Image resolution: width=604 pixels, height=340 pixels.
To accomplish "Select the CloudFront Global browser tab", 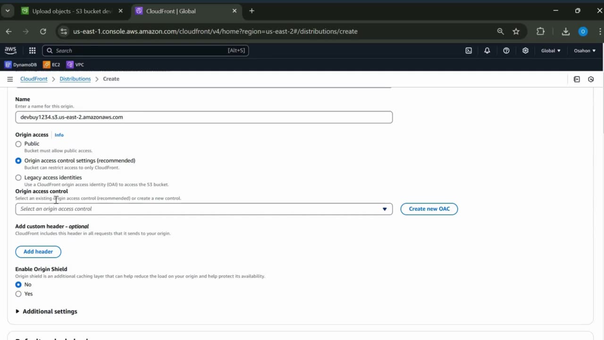I will [186, 11].
